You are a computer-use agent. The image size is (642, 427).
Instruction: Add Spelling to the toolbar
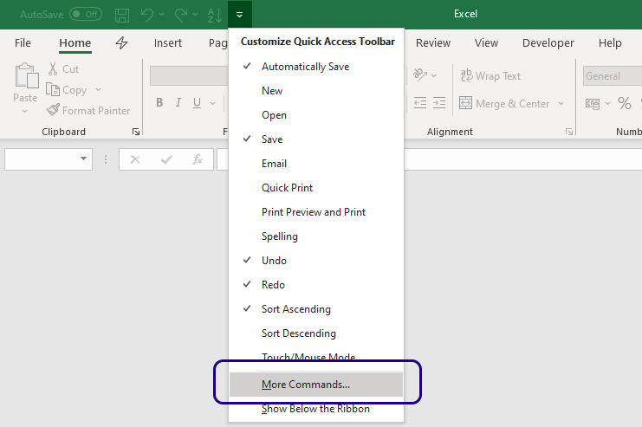[x=316, y=236]
